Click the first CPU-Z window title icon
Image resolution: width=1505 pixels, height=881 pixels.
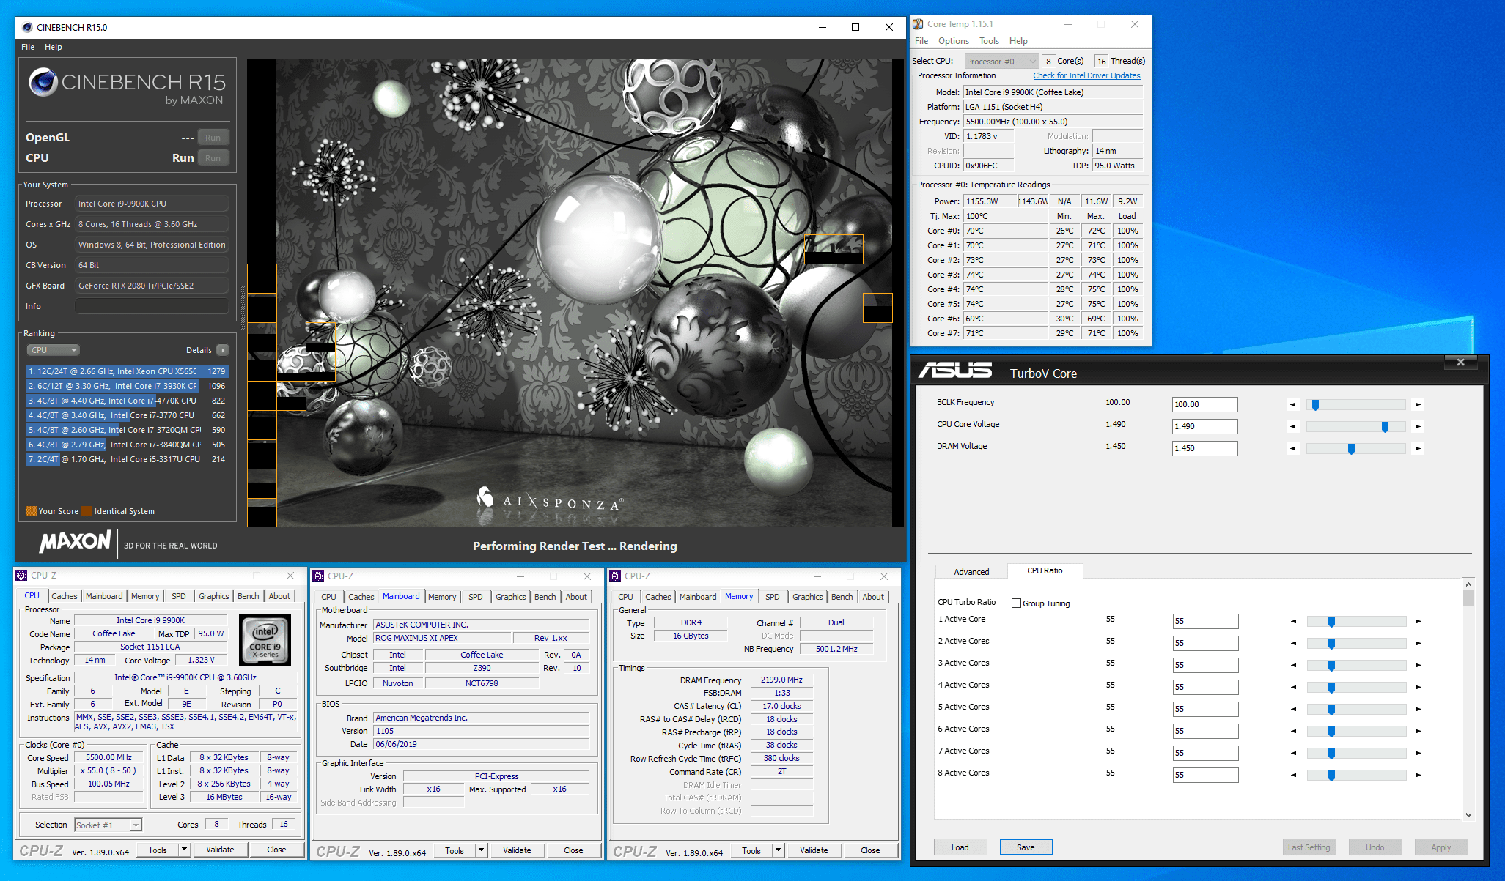point(22,576)
